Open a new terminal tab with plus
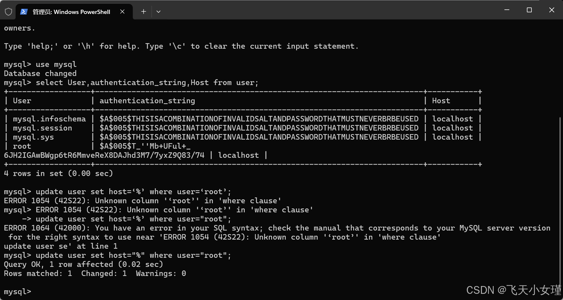The height and width of the screenshot is (300, 563). pos(144,12)
